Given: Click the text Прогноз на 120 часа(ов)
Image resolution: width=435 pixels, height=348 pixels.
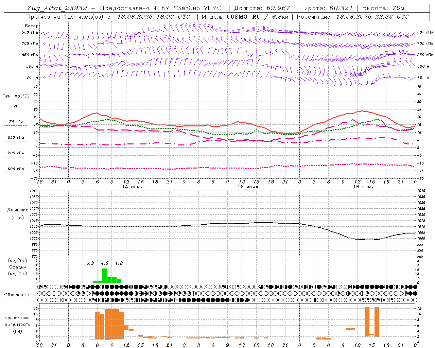Looking at the screenshot, I should (x=66, y=17).
